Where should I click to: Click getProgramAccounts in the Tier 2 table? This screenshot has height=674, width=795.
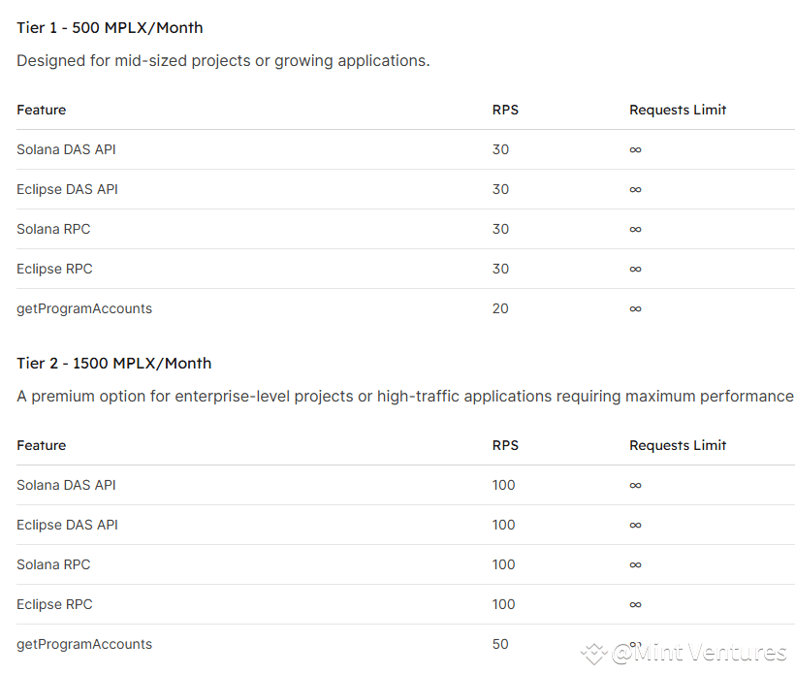pyautogui.click(x=84, y=644)
